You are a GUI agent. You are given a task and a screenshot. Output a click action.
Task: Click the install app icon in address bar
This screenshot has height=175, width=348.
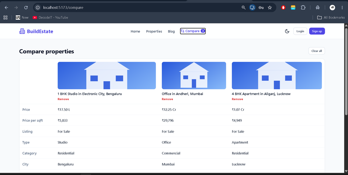(253, 7)
